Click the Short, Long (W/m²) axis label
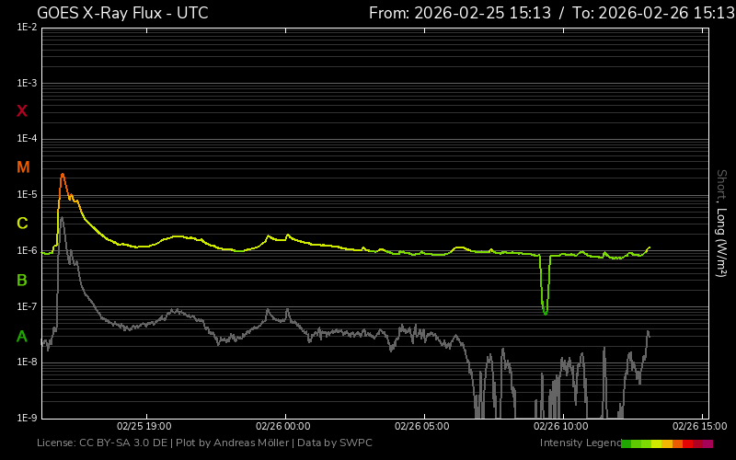 point(722,224)
